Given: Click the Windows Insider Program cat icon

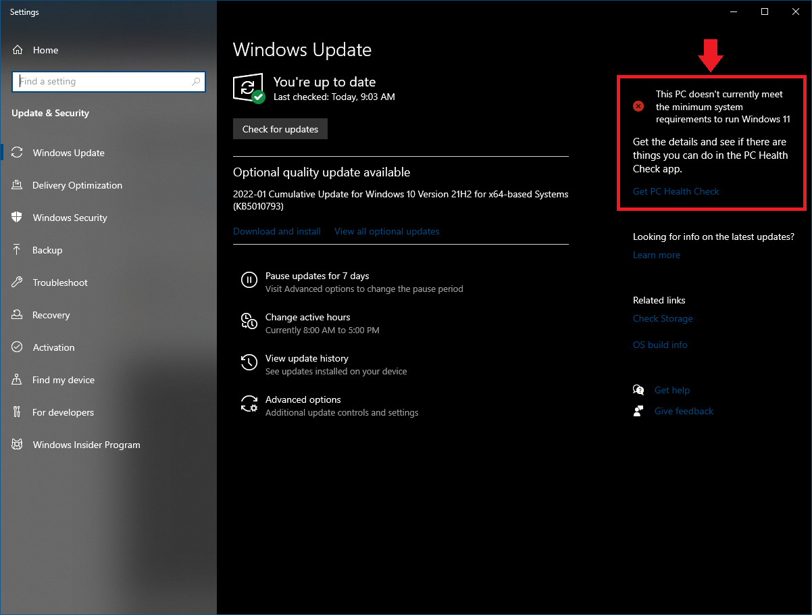Looking at the screenshot, I should click(18, 445).
